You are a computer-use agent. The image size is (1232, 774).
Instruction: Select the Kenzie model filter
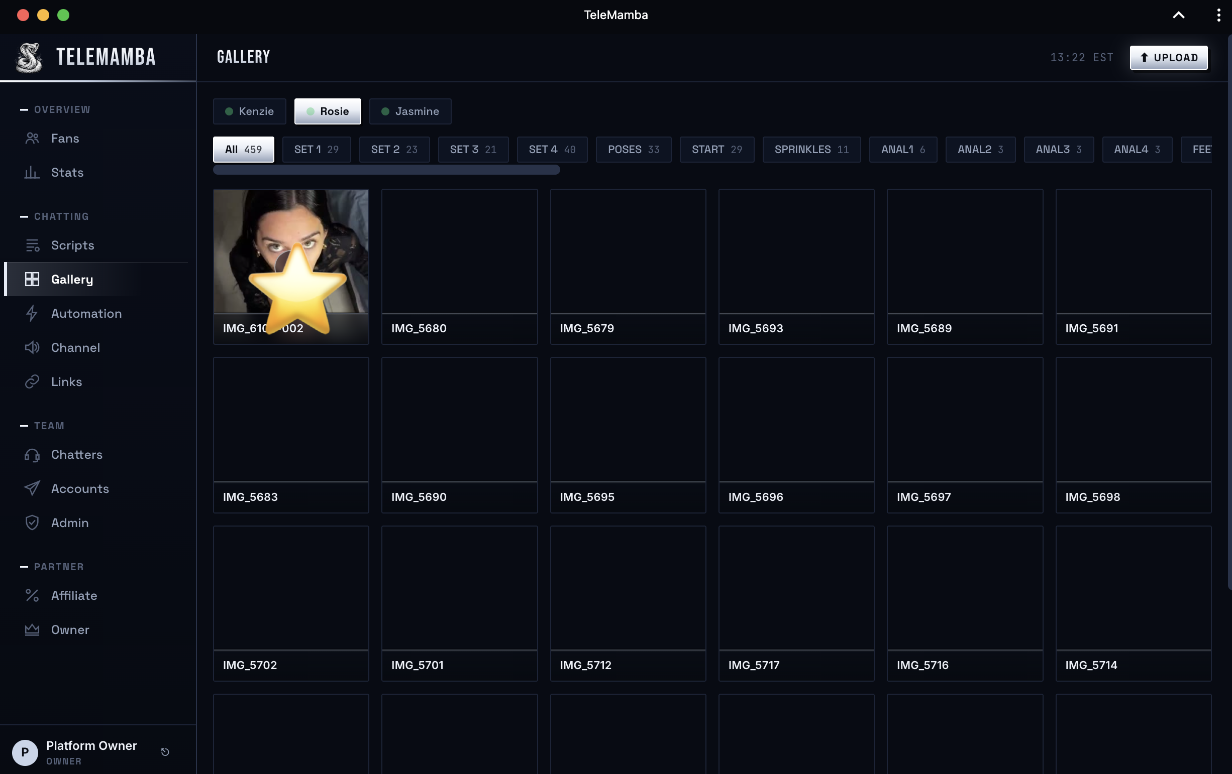coord(250,111)
